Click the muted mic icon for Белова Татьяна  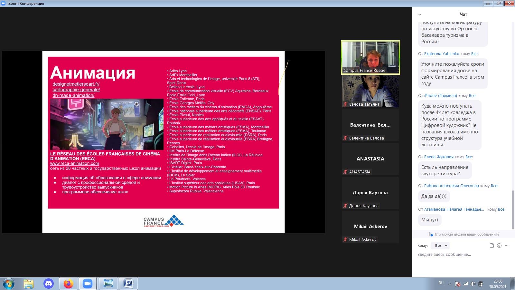point(345,104)
